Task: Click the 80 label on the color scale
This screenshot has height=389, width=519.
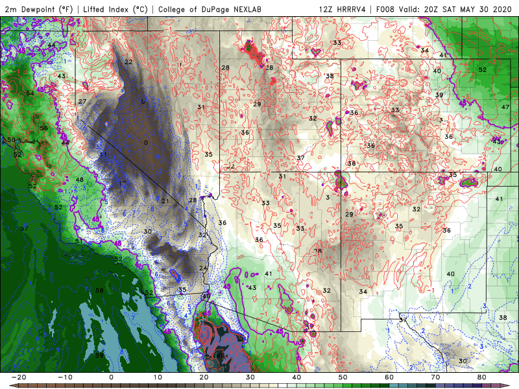Action: [x=482, y=377]
